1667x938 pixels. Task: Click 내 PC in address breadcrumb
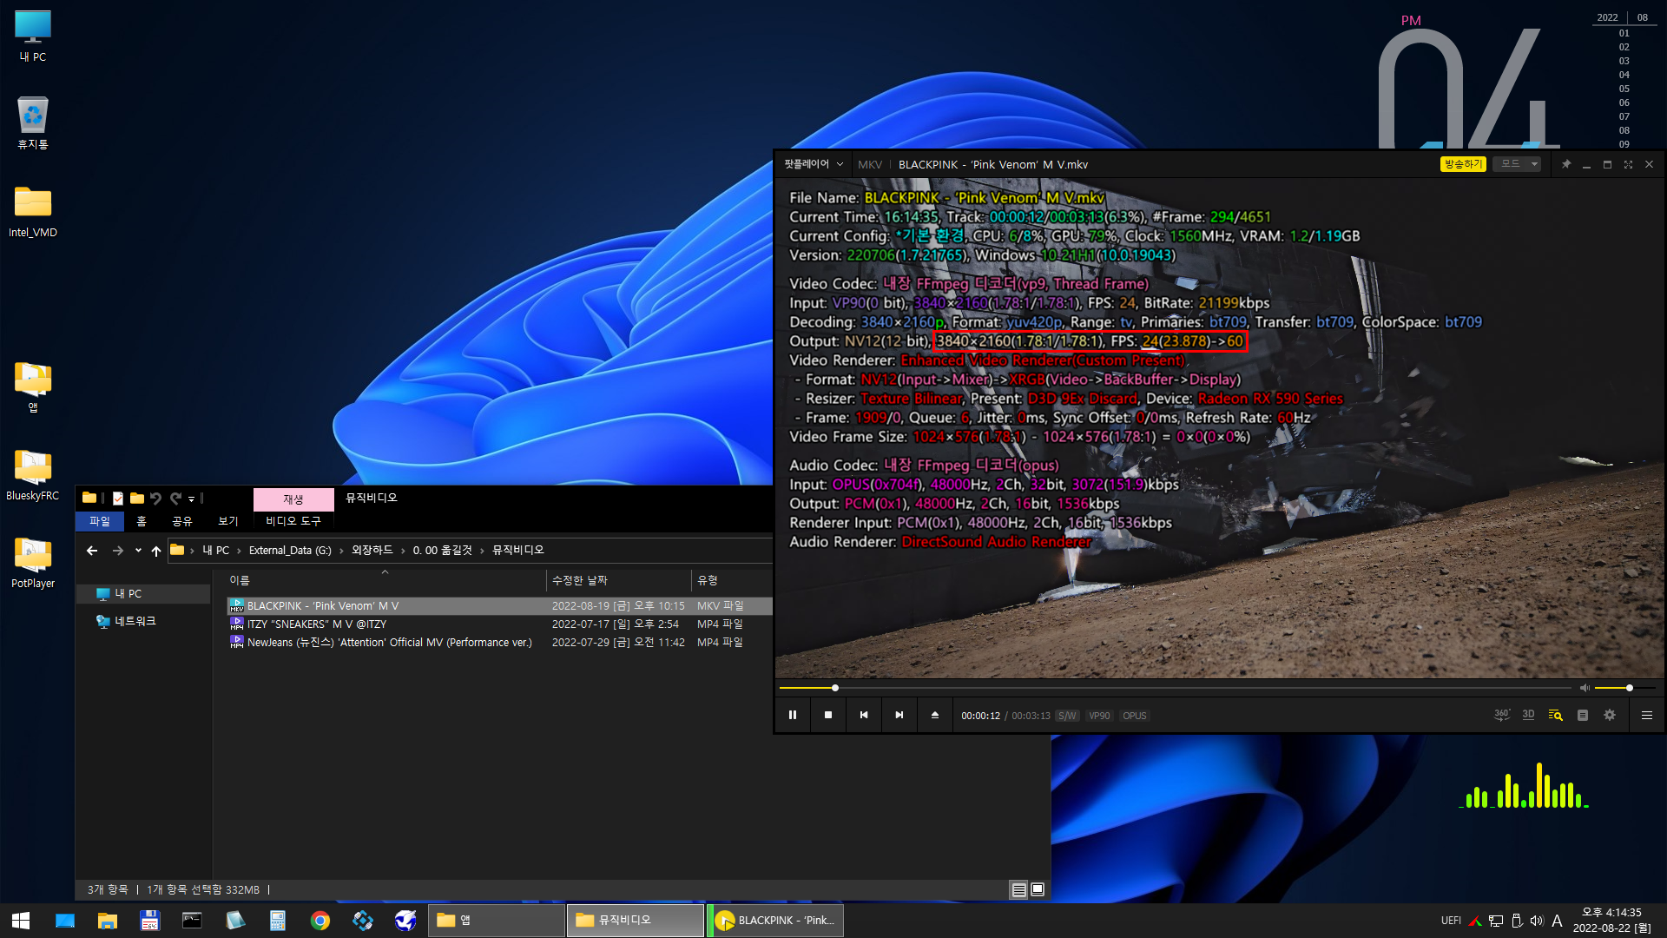215,551
